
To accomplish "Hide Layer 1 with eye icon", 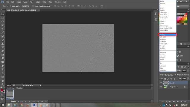I will coord(161,83).
